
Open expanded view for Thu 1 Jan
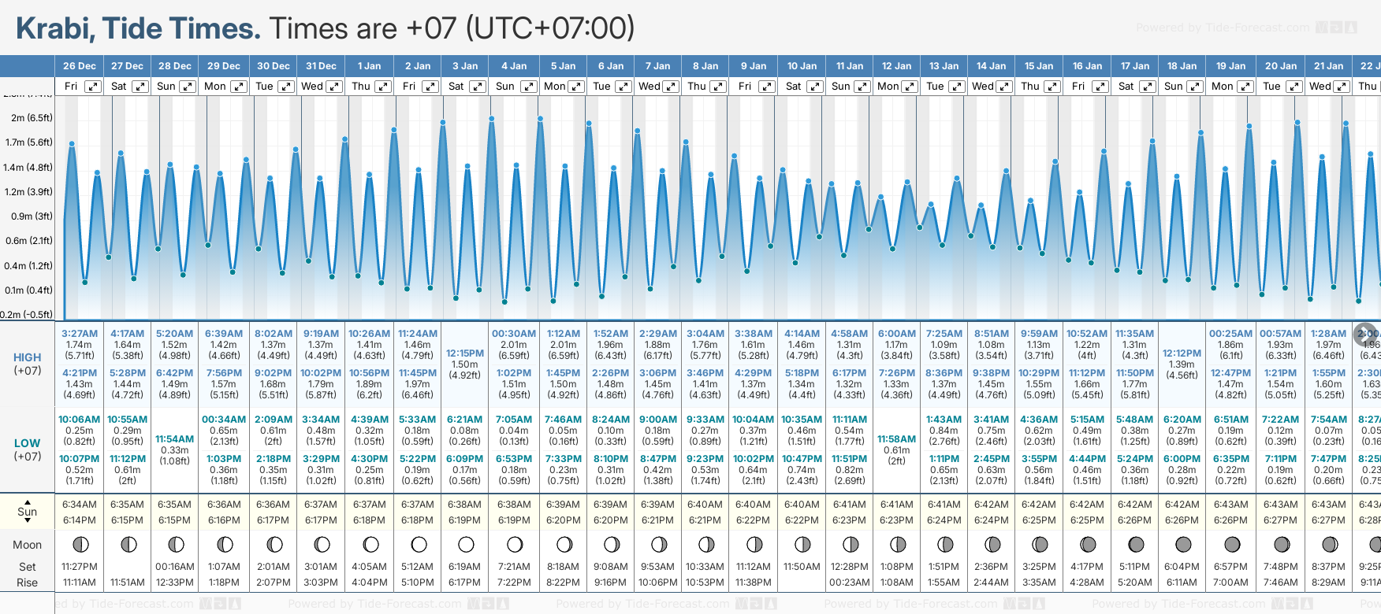click(382, 87)
